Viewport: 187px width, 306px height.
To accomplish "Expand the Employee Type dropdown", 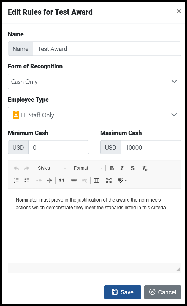I will [x=94, y=115].
